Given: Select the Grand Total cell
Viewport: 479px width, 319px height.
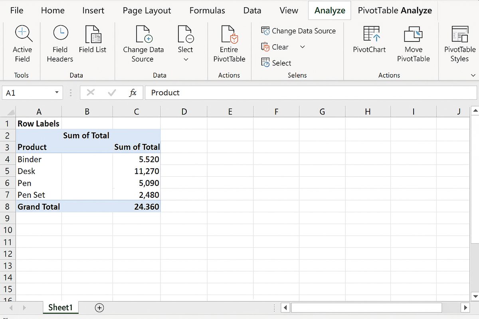Looking at the screenshot, I should point(39,207).
